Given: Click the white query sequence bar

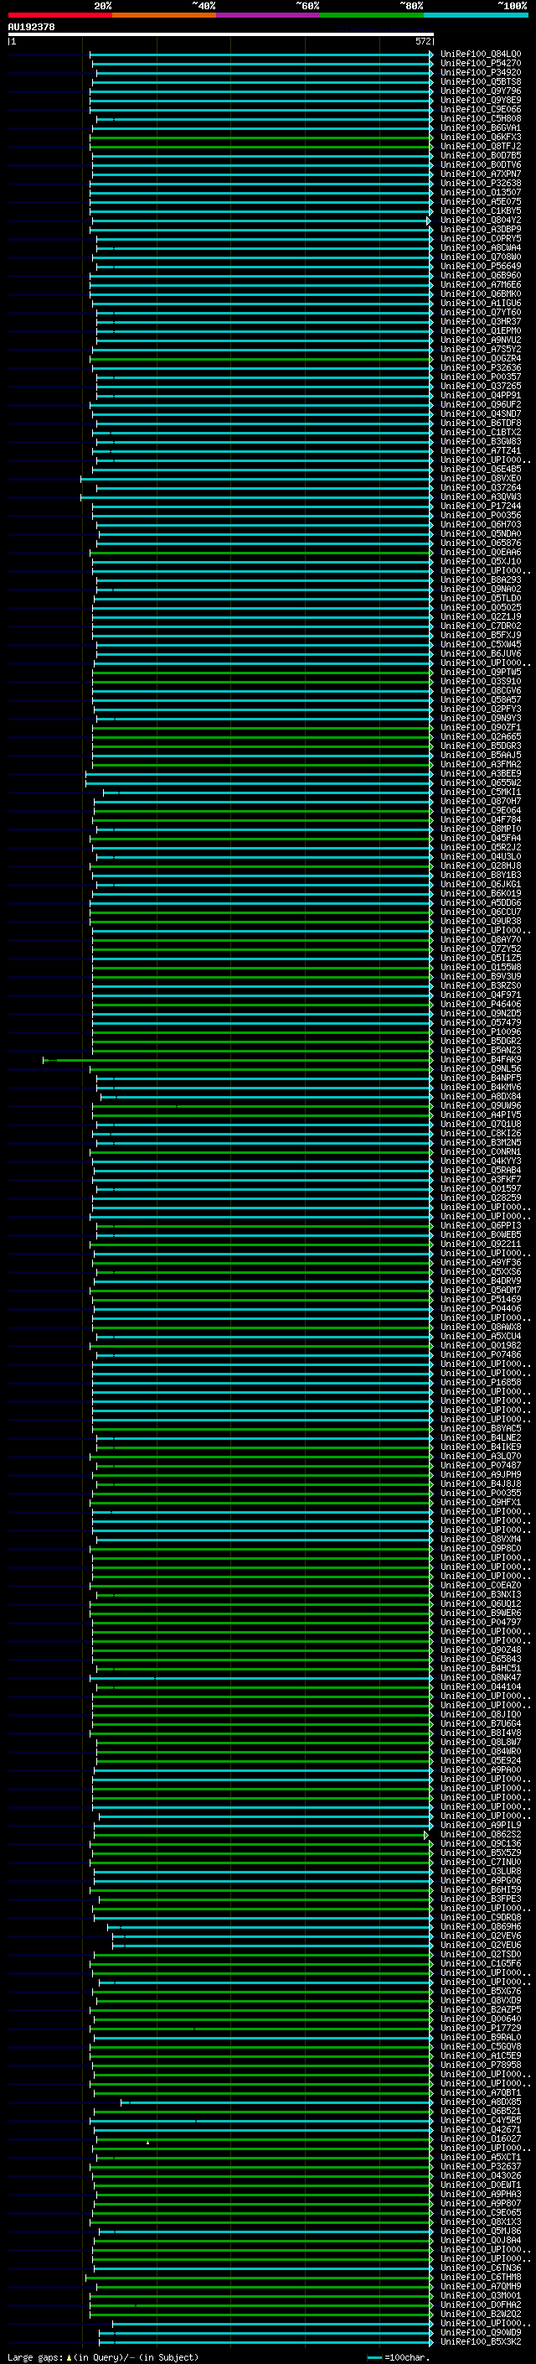Looking at the screenshot, I should [220, 35].
